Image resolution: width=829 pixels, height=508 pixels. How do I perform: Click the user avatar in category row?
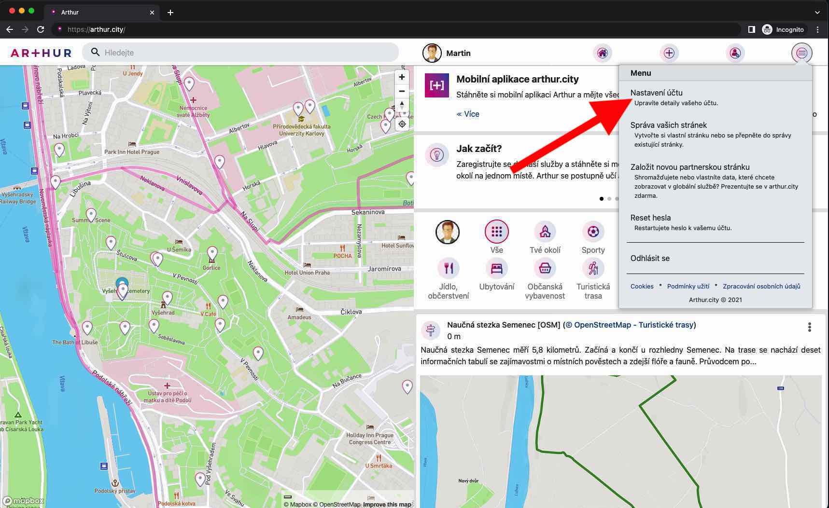pyautogui.click(x=448, y=232)
